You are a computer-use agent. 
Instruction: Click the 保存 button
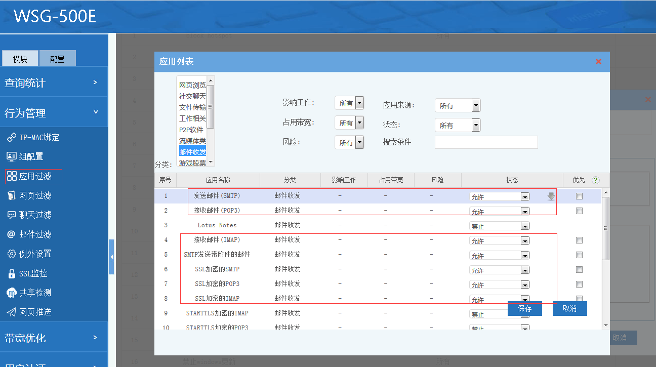(525, 308)
